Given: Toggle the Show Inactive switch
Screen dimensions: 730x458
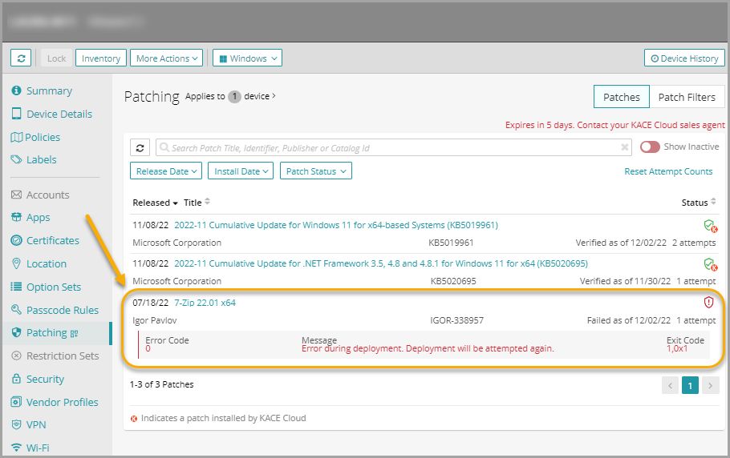Looking at the screenshot, I should coord(649,147).
